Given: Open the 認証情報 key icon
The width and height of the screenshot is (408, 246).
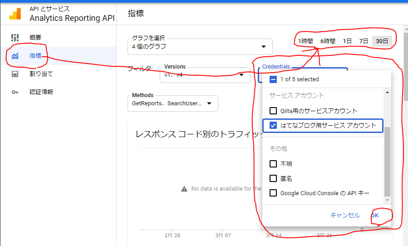Looking at the screenshot, I should [15, 92].
